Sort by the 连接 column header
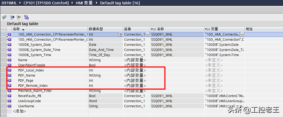 coord(136,29)
